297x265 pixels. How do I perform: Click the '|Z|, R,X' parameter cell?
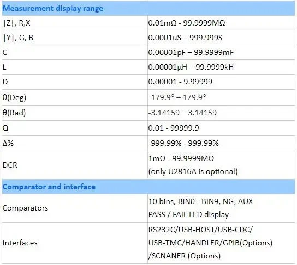(75, 23)
